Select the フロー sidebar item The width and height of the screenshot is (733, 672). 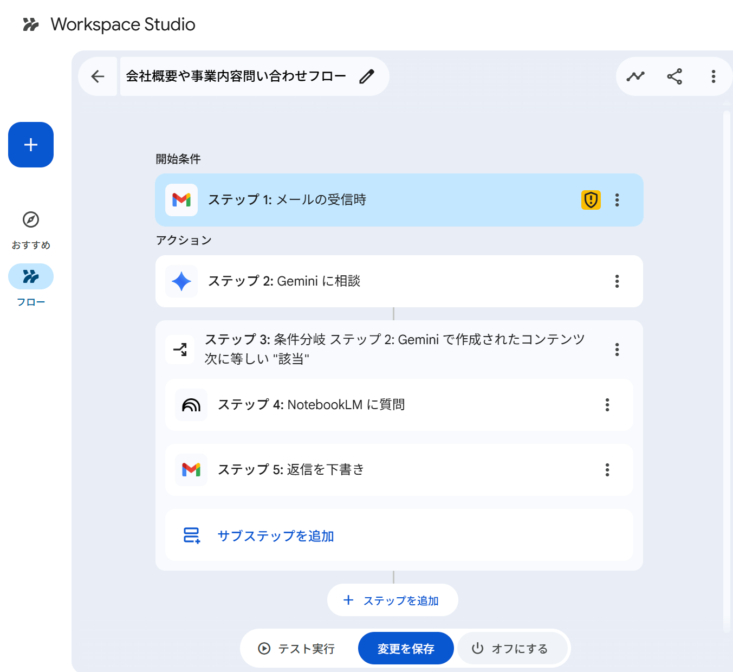coord(31,286)
